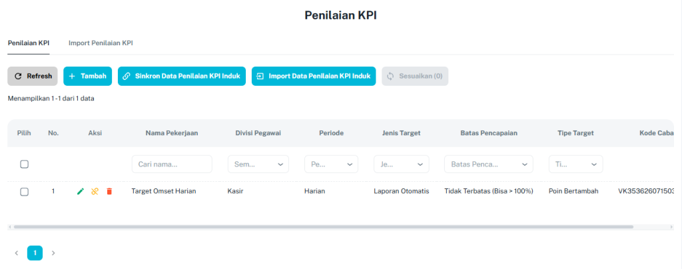Select the header Pilih checkbox
The image size is (682, 269).
(25, 164)
